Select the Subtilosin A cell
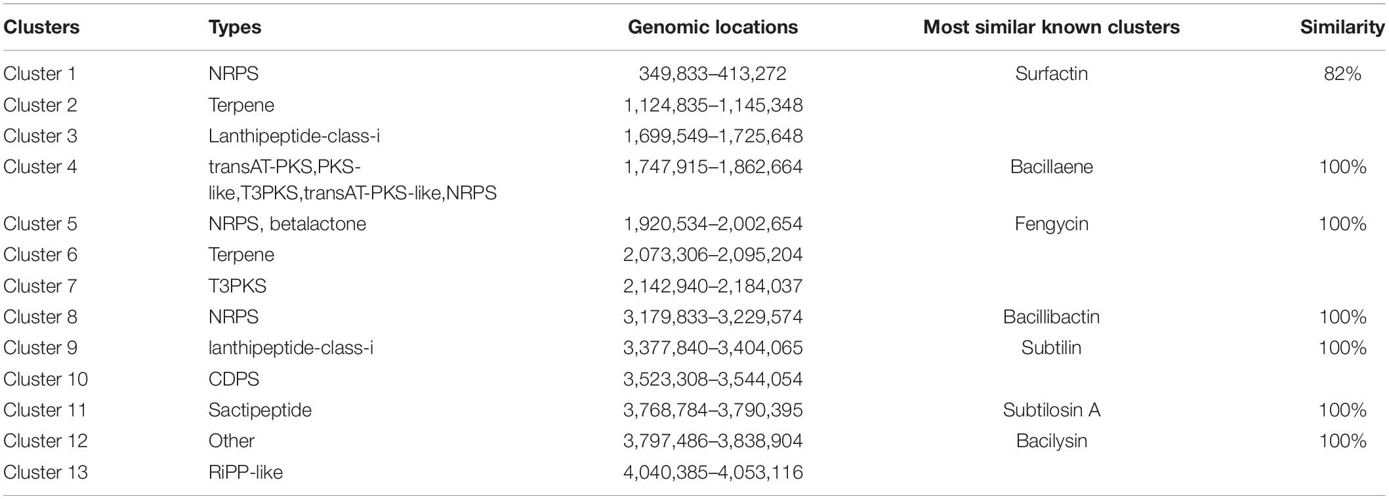The image size is (1389, 499). tap(1051, 410)
